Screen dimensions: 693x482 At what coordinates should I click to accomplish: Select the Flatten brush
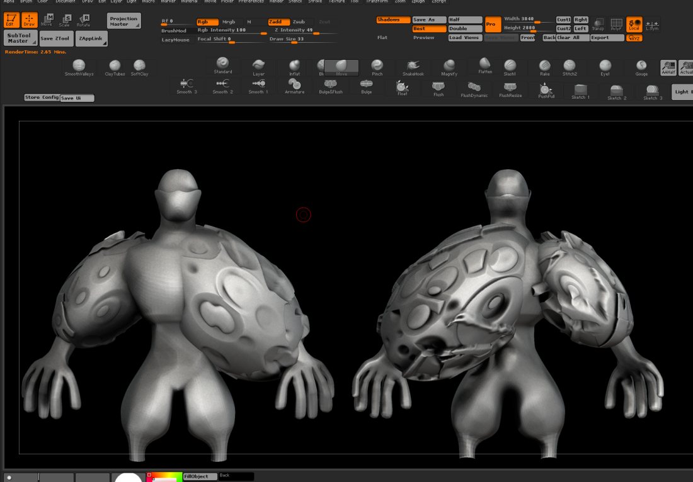[485, 65]
